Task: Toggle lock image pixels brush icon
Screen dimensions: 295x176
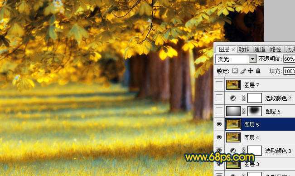Action: coord(243,71)
